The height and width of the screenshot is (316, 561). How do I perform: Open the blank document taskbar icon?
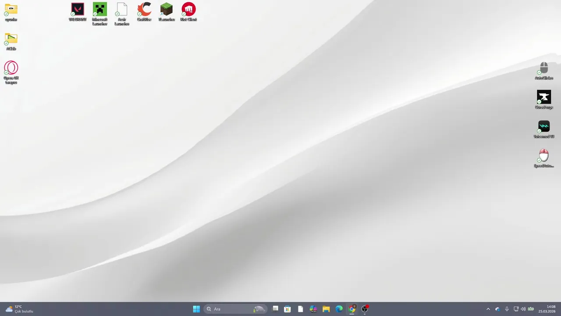300,309
